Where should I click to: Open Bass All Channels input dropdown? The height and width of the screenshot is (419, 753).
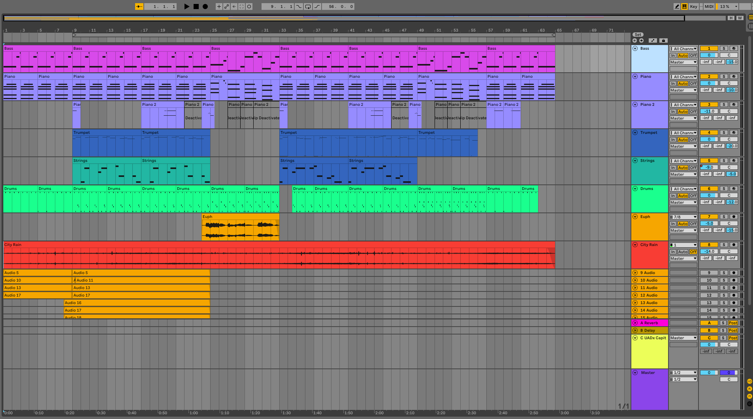[x=683, y=49]
